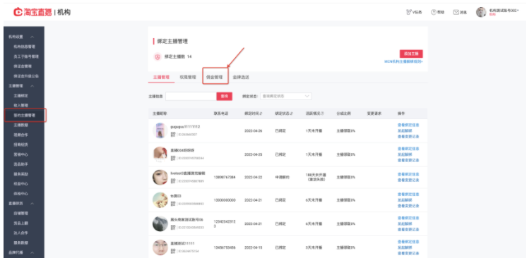Open 视频合作 in the sidebar
Viewport: 529px width, 258px height.
click(20, 135)
